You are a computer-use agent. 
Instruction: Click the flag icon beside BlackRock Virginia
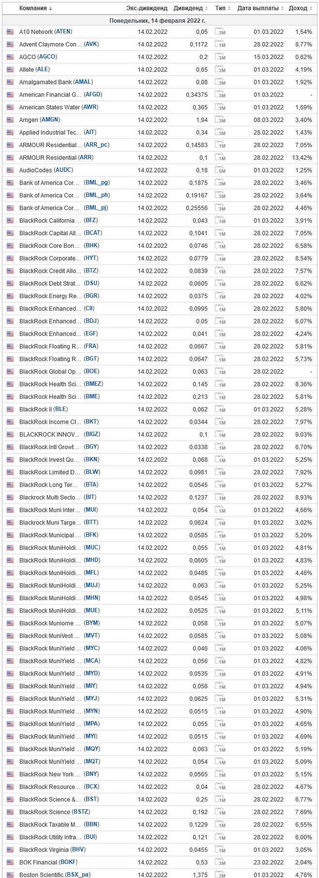coord(10,849)
